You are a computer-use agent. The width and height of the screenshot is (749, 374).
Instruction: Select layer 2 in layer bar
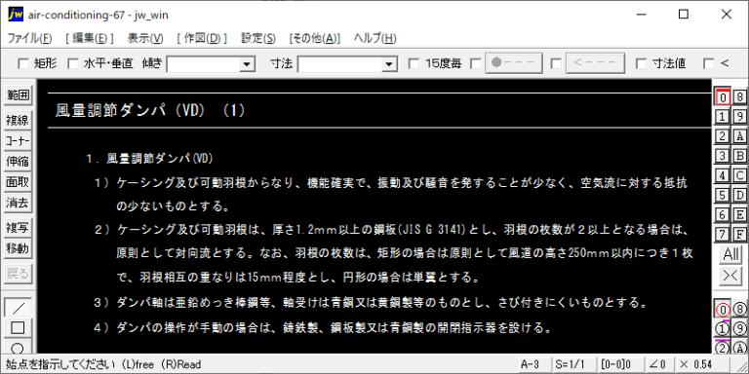tap(723, 136)
